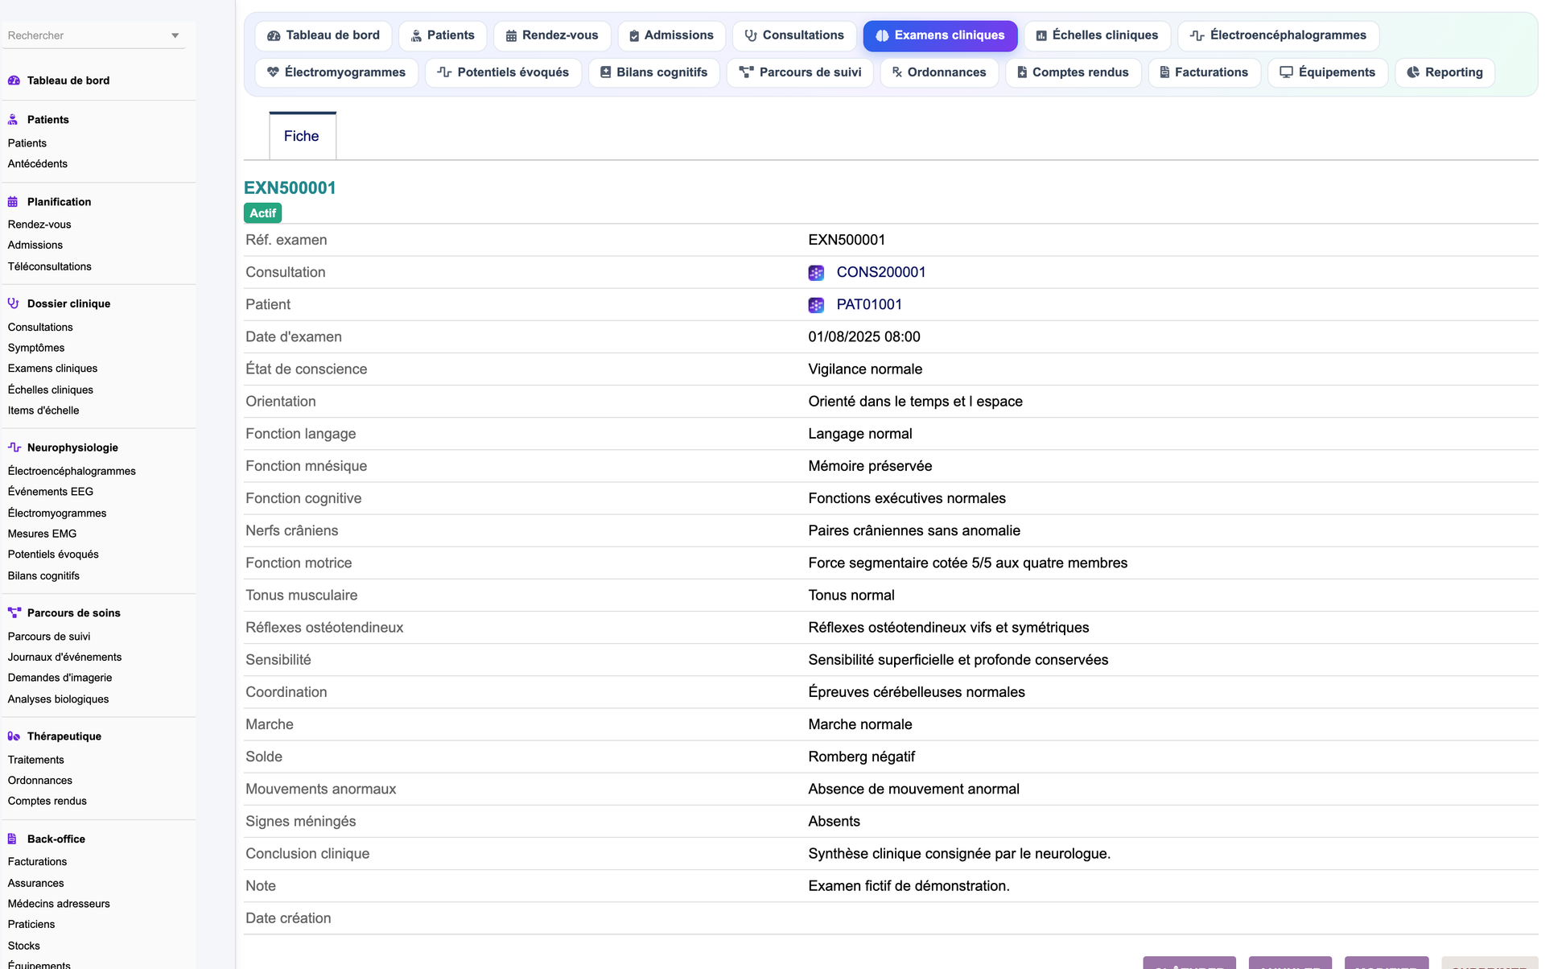Screen dimensions: 1566x969
Task: Open Analyses biologiques in the sidebar
Action: tap(59, 699)
